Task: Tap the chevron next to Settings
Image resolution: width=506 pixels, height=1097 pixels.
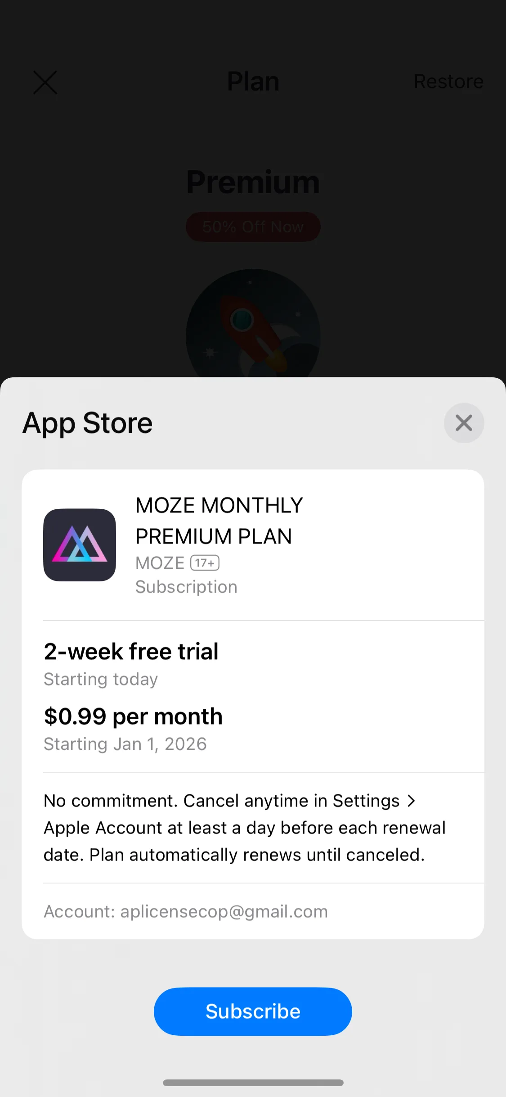Action: [411, 801]
